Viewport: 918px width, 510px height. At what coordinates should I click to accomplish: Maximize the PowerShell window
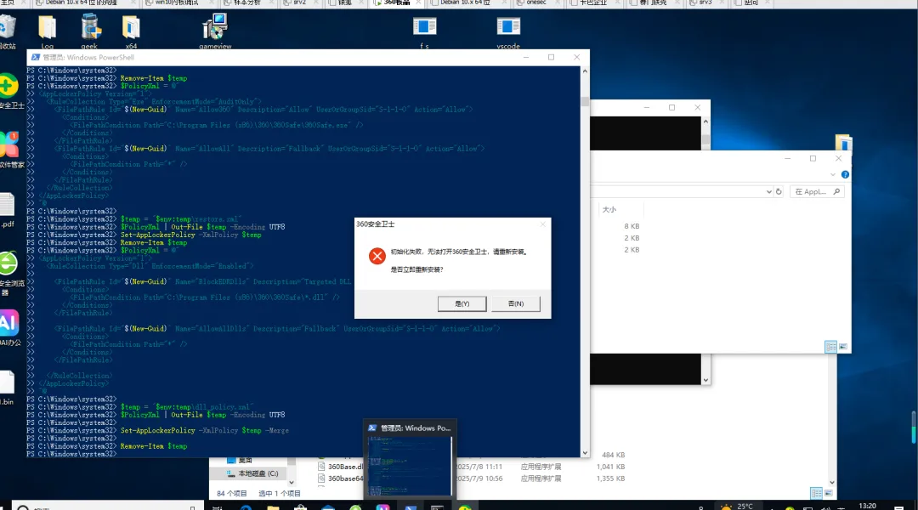click(x=551, y=58)
